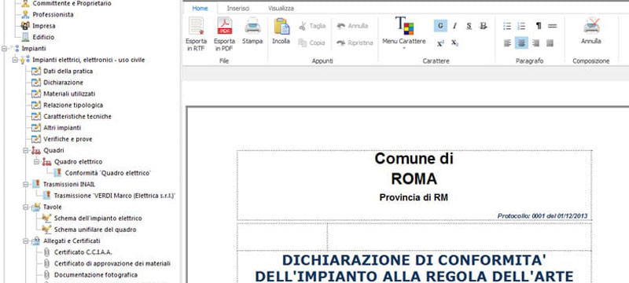The height and width of the screenshot is (283, 629).
Task: Align paragraph to the right
Action: 535,43
